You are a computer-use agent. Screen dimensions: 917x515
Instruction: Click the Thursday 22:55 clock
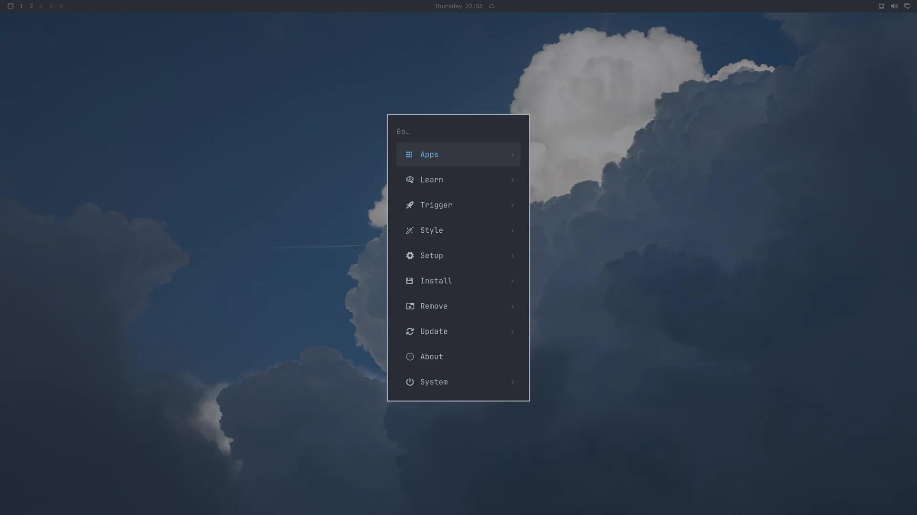(458, 6)
